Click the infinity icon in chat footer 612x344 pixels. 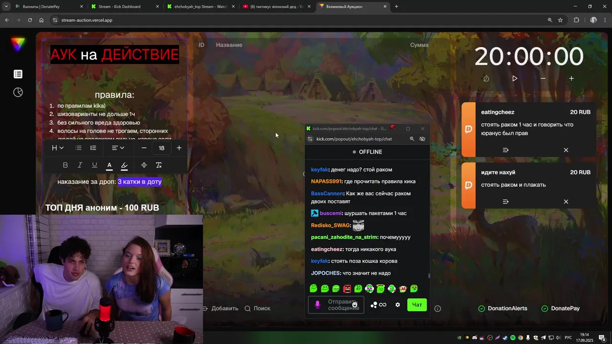pyautogui.click(x=383, y=305)
